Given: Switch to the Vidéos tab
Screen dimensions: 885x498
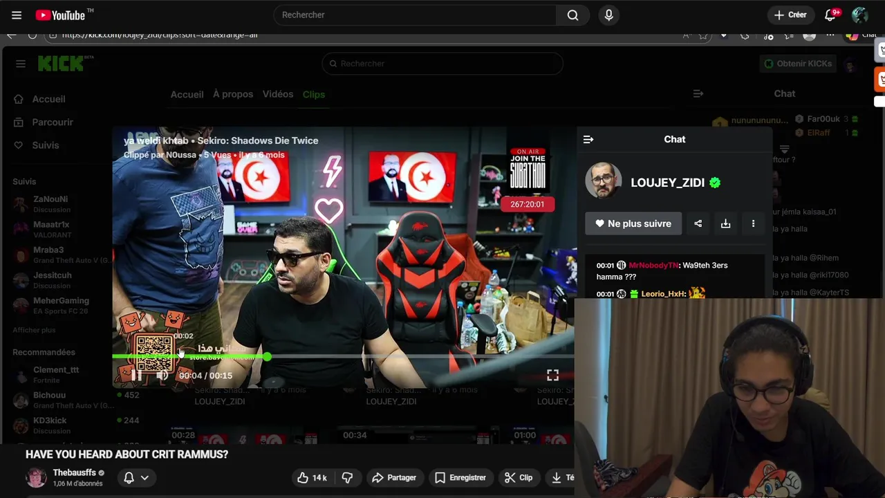Looking at the screenshot, I should [278, 94].
